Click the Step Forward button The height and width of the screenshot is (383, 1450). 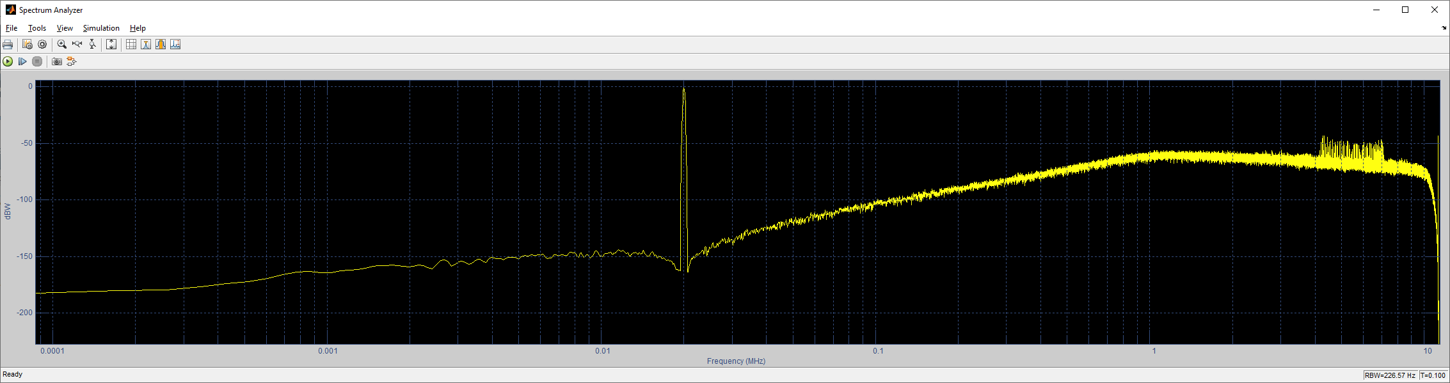coord(22,61)
